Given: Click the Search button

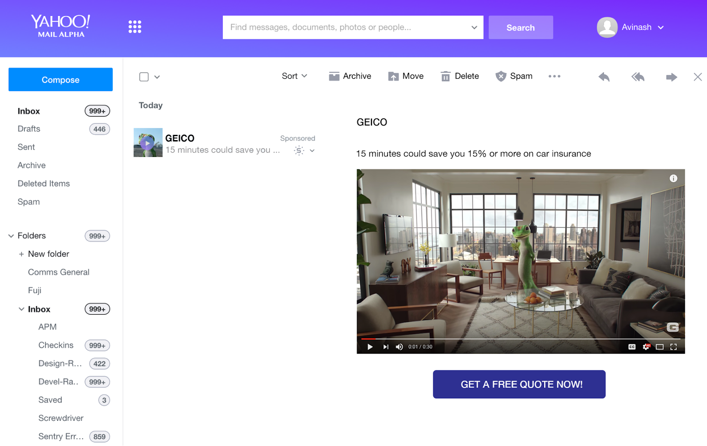Looking at the screenshot, I should coord(521,27).
